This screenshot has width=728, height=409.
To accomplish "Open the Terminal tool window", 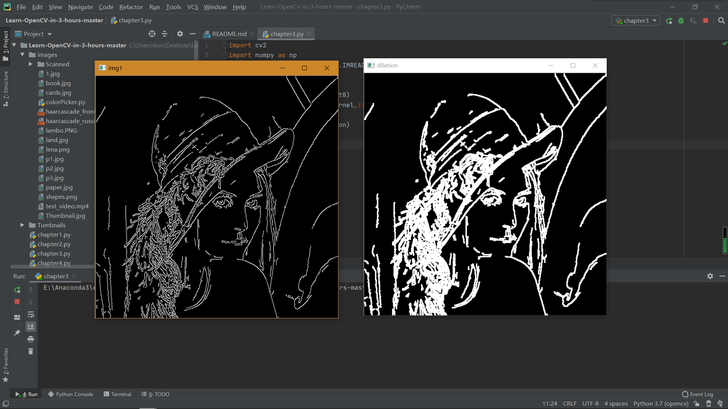I will pos(118,394).
